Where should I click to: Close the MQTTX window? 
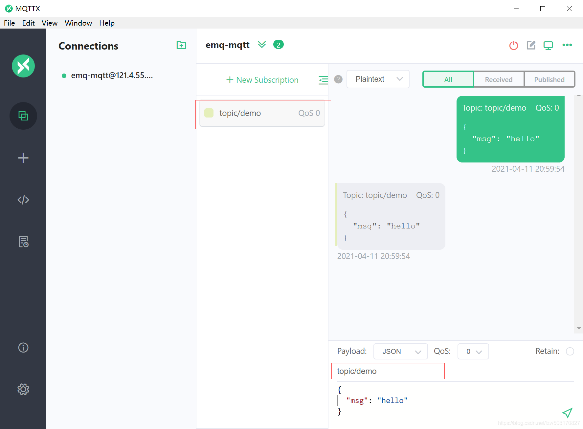click(569, 9)
